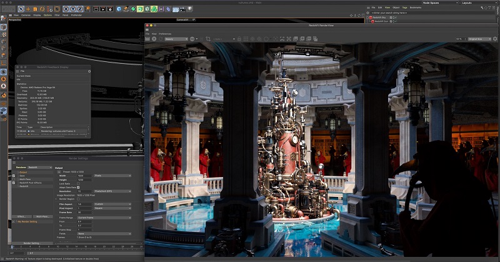Open Preferences menu in Redshift RenderView

tap(165, 33)
